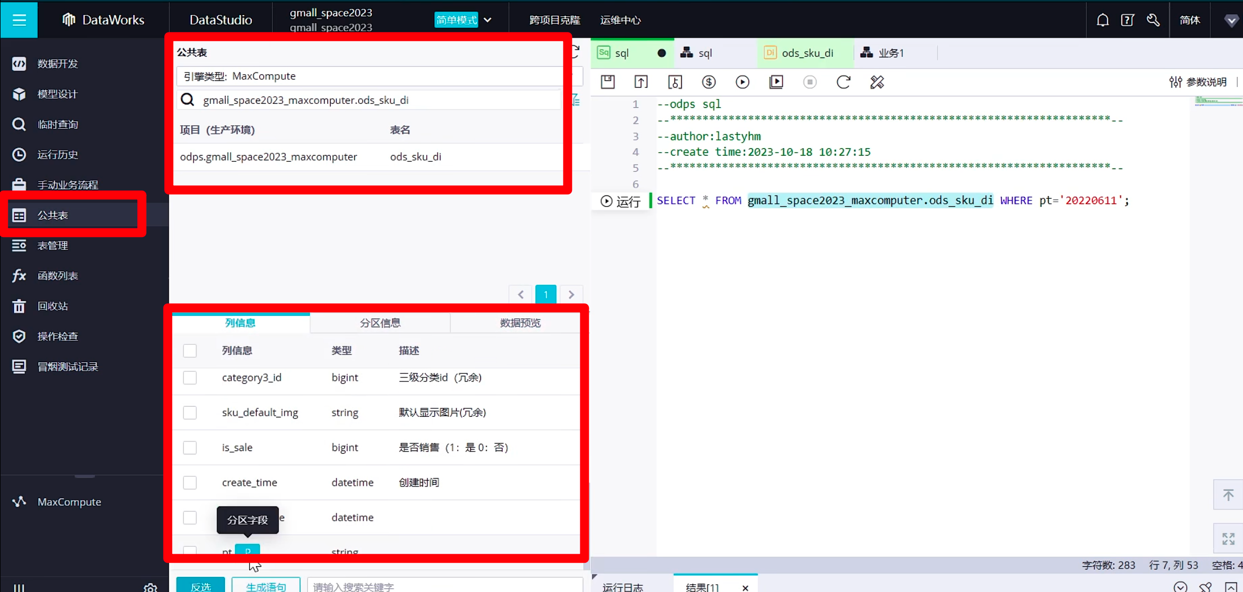This screenshot has height=592, width=1243.
Task: Check the is_sale column checkbox
Action: 190,448
